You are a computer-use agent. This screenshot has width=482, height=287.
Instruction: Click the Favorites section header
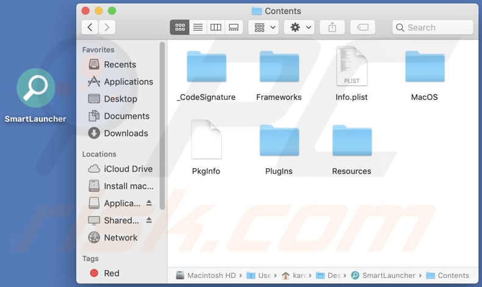pyautogui.click(x=98, y=50)
